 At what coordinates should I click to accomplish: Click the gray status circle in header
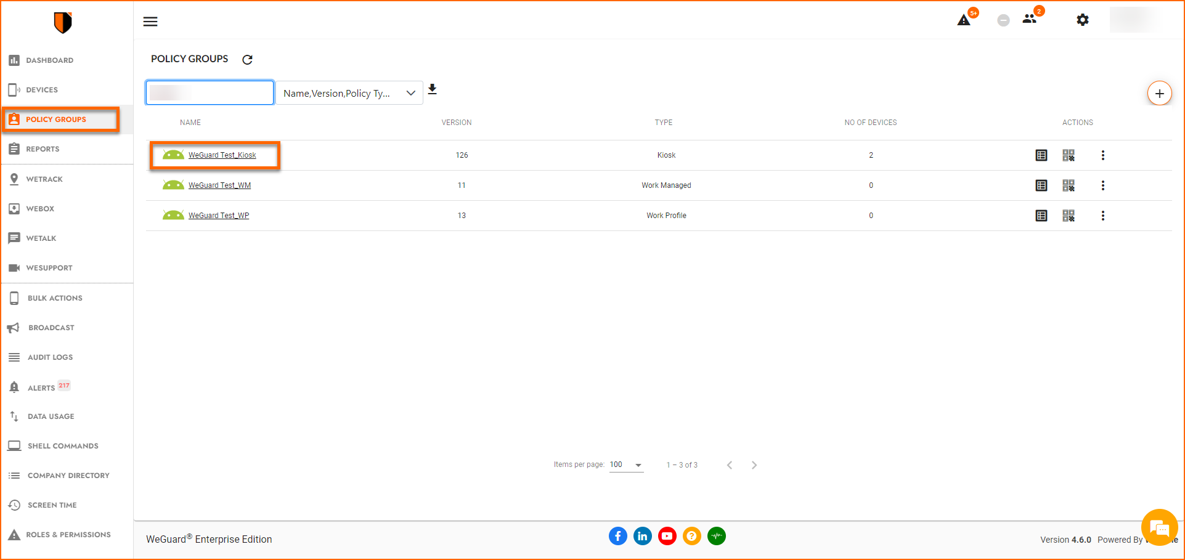(1004, 20)
